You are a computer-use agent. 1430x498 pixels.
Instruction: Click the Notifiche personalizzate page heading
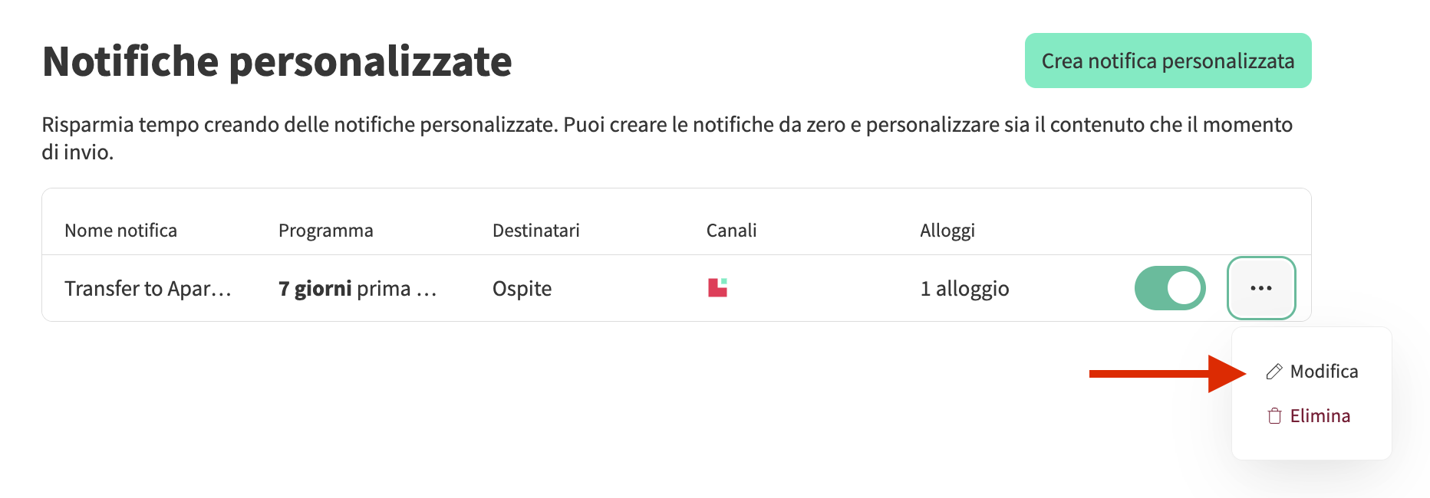click(277, 61)
